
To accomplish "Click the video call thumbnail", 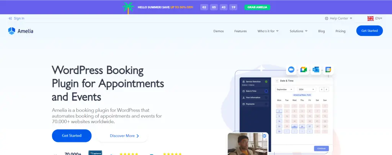I will (248, 144).
